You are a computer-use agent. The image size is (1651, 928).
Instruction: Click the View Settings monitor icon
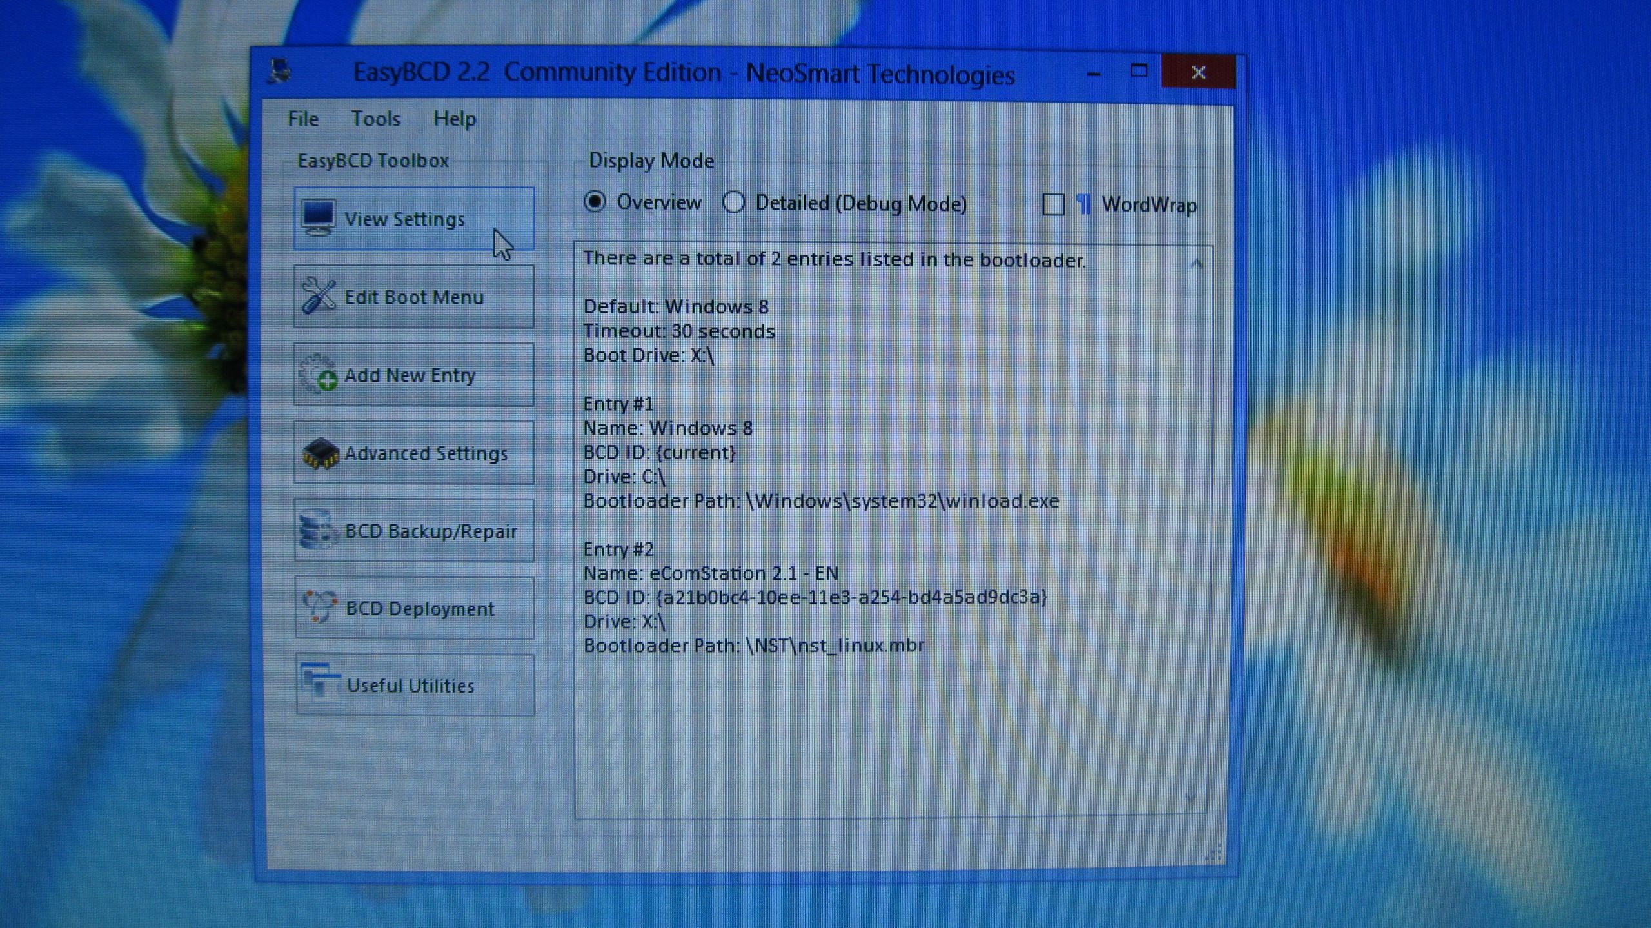point(319,218)
